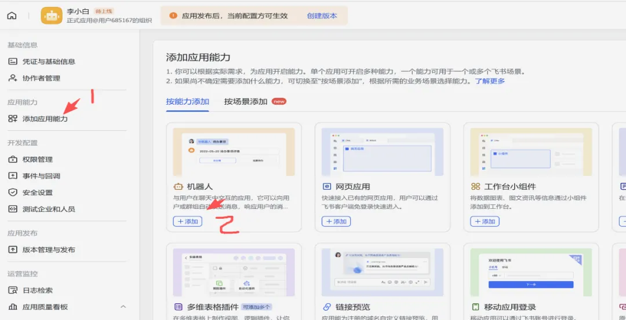Click the 多维表格插件 card preview image
Viewport: 626px width, 320px height.
click(234, 273)
